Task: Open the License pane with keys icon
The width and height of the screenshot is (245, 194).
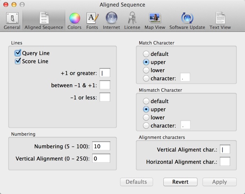Action: (132, 20)
